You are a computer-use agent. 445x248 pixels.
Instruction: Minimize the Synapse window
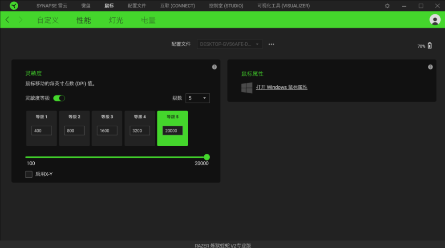click(x=404, y=6)
